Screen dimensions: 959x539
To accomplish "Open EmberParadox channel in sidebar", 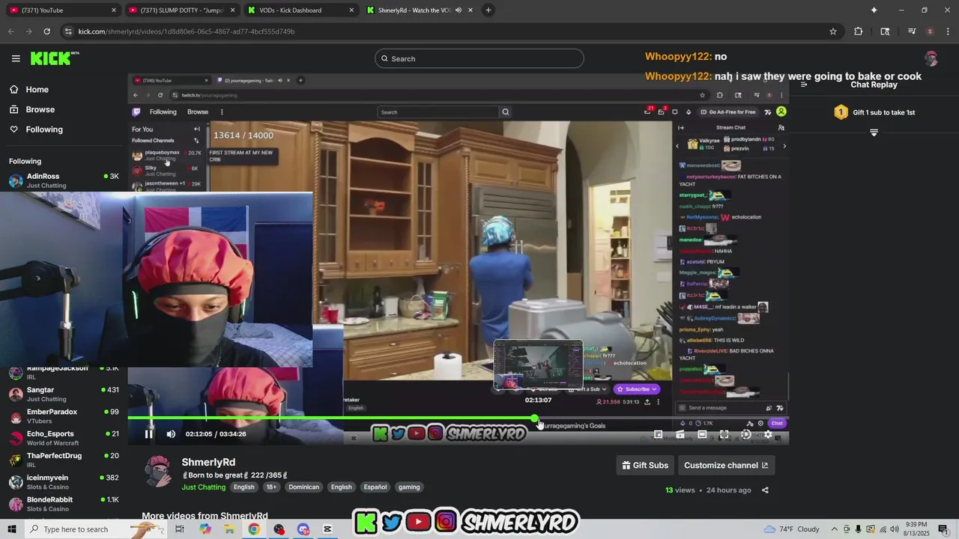I will [64, 415].
